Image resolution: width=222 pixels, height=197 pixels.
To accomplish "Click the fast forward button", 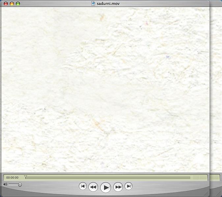I will click(x=118, y=187).
